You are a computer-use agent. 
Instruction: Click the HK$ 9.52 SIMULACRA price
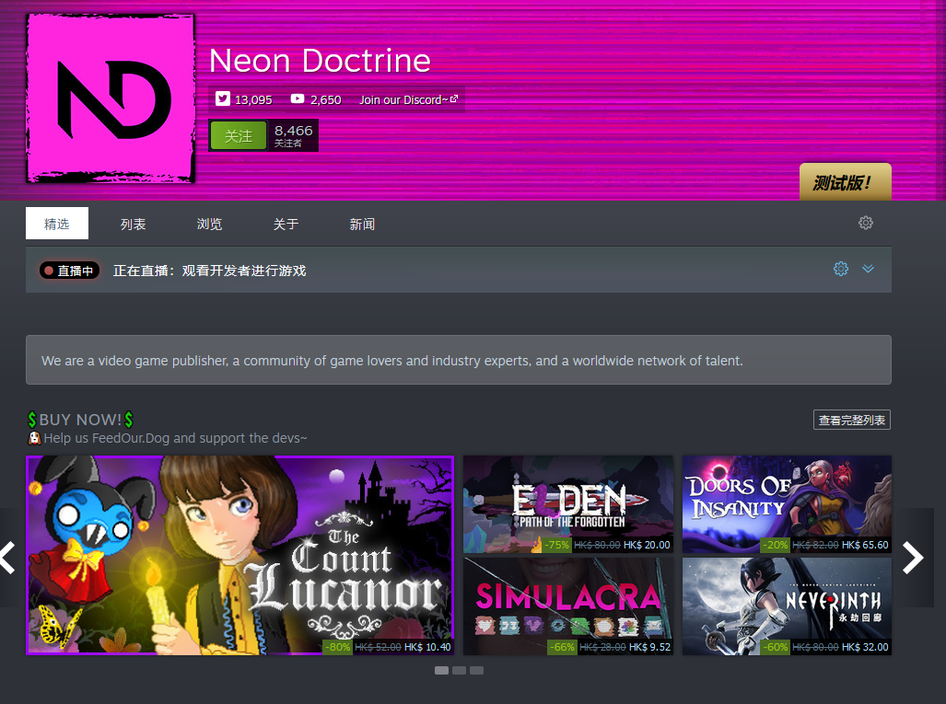(x=649, y=647)
